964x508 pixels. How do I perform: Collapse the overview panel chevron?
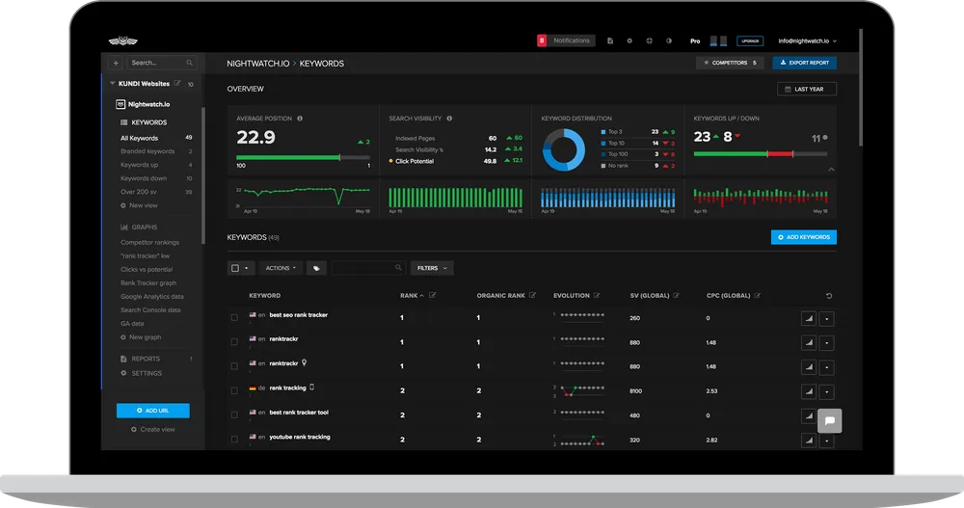pos(831,169)
